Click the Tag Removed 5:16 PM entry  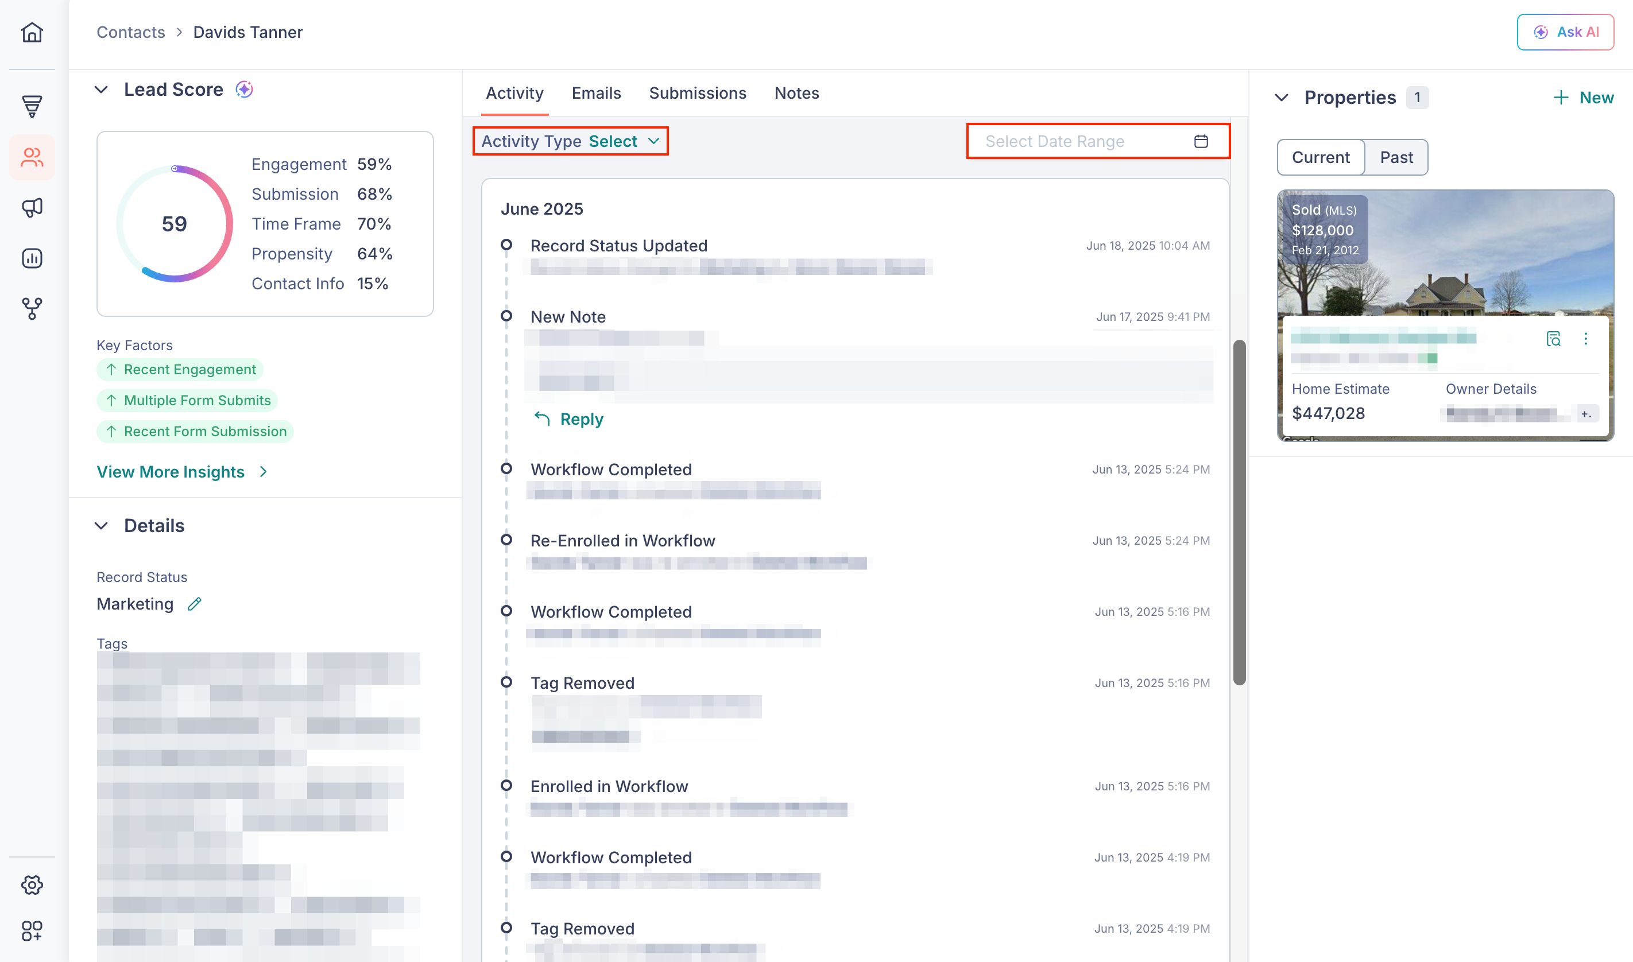pyautogui.click(x=582, y=683)
